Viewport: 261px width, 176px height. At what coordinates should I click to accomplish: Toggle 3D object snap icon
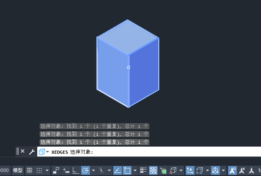click(173, 170)
